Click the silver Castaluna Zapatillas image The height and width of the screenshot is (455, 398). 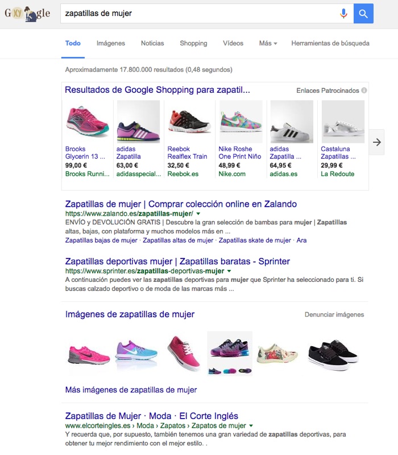(343, 121)
